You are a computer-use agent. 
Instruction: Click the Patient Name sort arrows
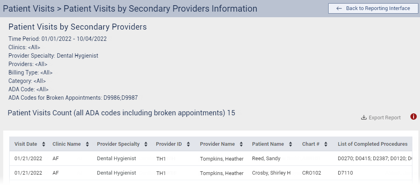pyautogui.click(x=291, y=144)
